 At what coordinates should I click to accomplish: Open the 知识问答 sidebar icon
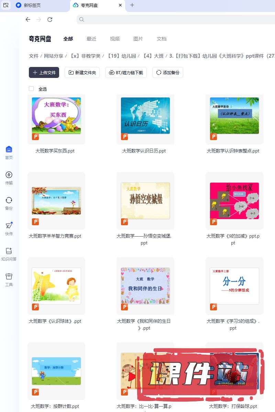9,251
